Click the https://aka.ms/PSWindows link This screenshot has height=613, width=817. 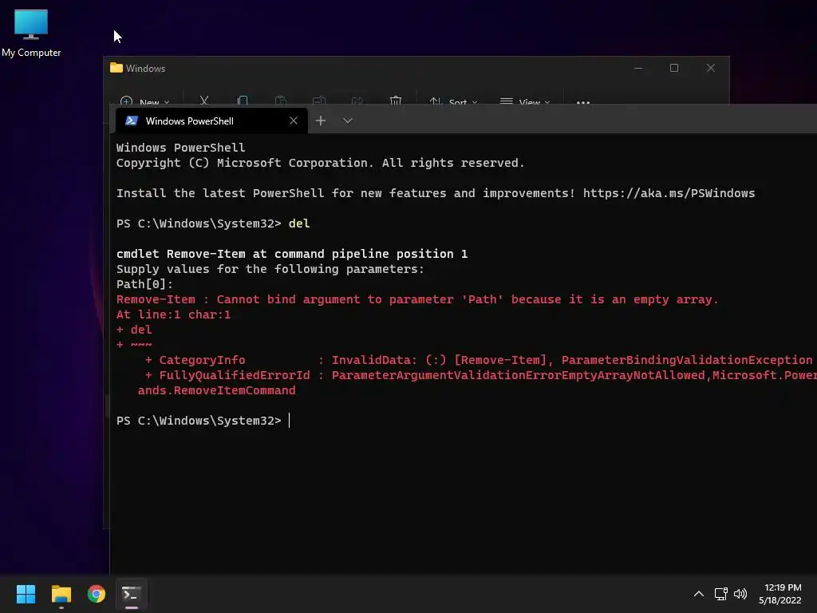tap(669, 193)
